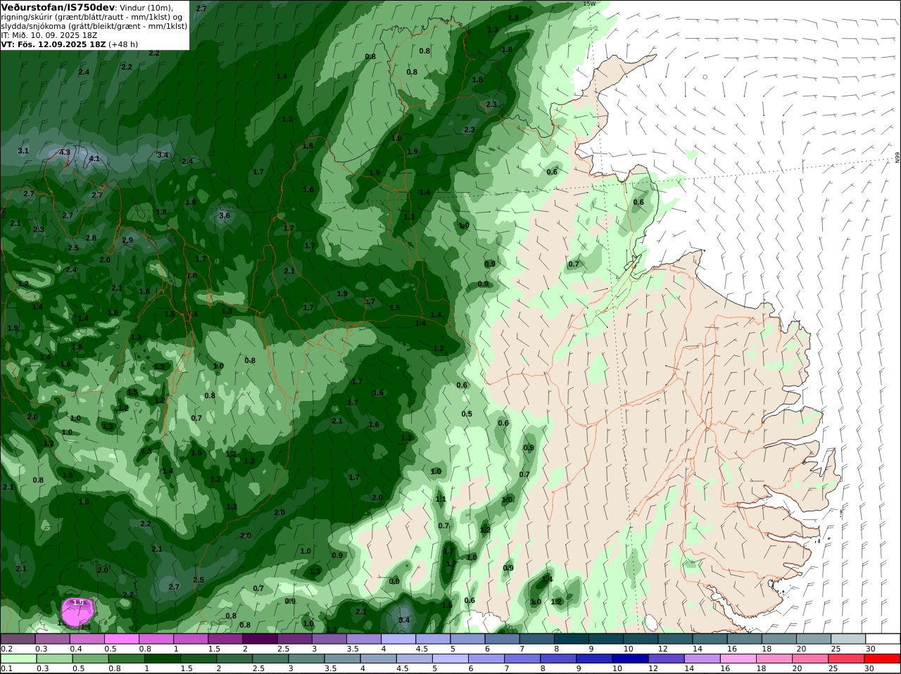
Task: Pick the white legend swatch above 30
Action: [883, 639]
